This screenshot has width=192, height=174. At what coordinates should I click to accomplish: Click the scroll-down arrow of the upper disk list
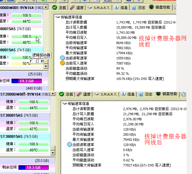pyautogui.click(x=46, y=66)
